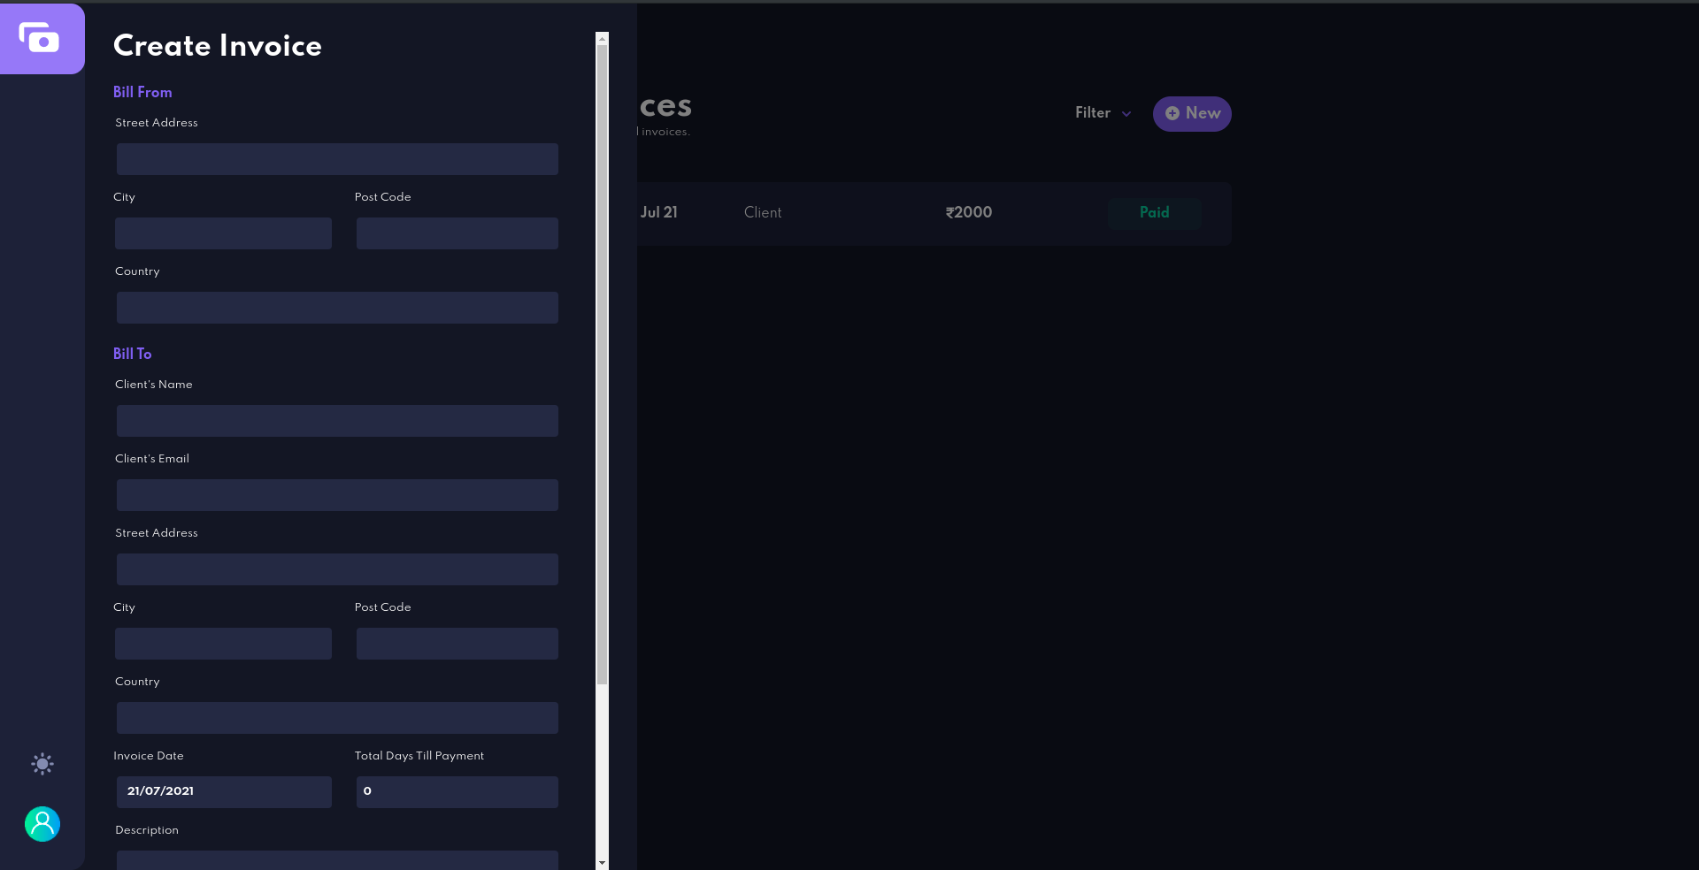Focus the Client's Email field
The image size is (1699, 870).
(336, 495)
